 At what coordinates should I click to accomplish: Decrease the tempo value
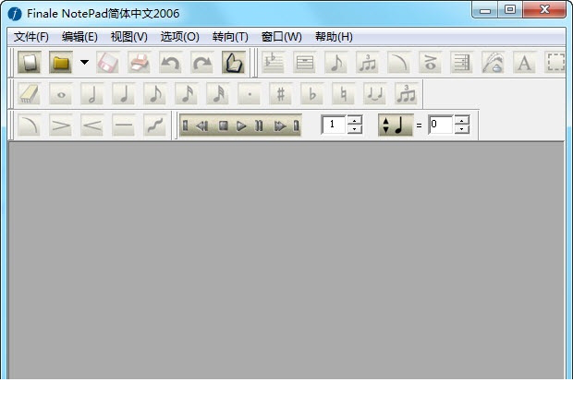coord(462,129)
